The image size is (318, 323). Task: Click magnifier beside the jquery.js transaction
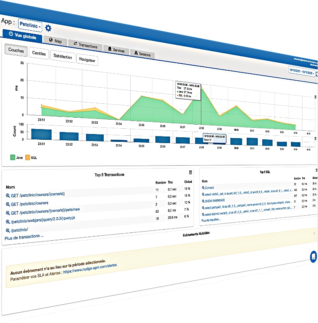[8, 222]
